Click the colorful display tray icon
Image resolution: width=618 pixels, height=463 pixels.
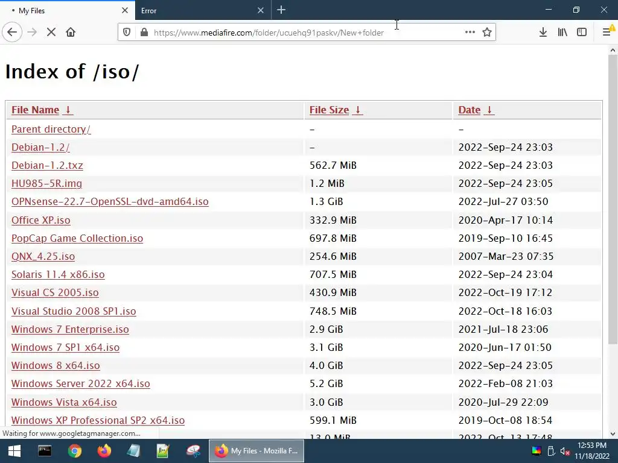point(537,451)
